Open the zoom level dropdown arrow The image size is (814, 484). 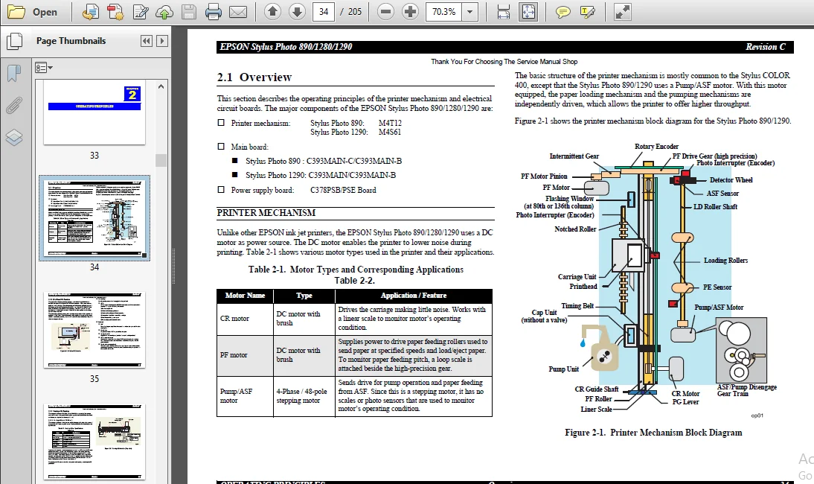[470, 11]
